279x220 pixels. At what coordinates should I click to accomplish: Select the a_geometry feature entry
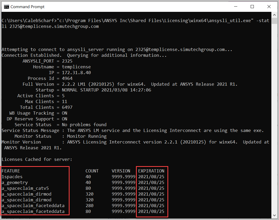click(x=15, y=182)
